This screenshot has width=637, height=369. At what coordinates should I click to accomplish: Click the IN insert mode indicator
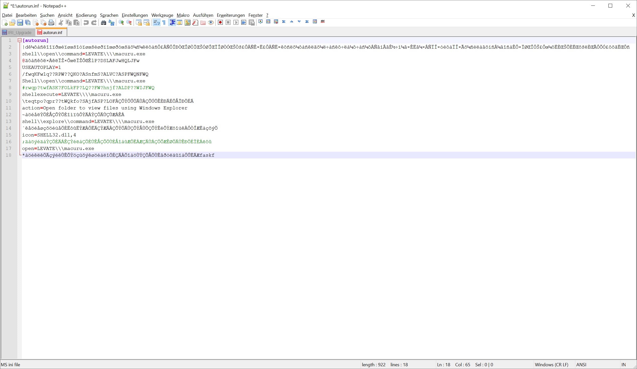point(623,365)
